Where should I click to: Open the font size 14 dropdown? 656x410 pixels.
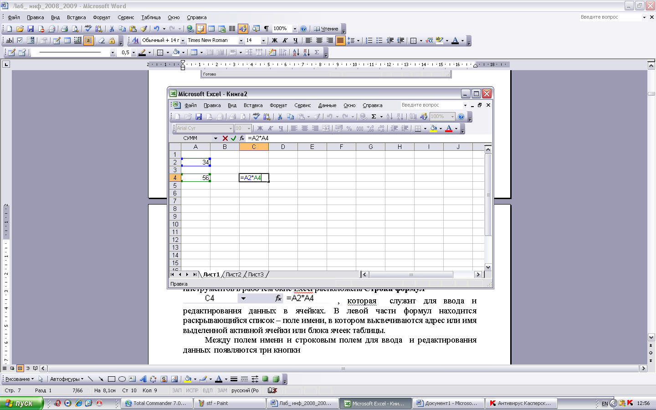point(263,41)
